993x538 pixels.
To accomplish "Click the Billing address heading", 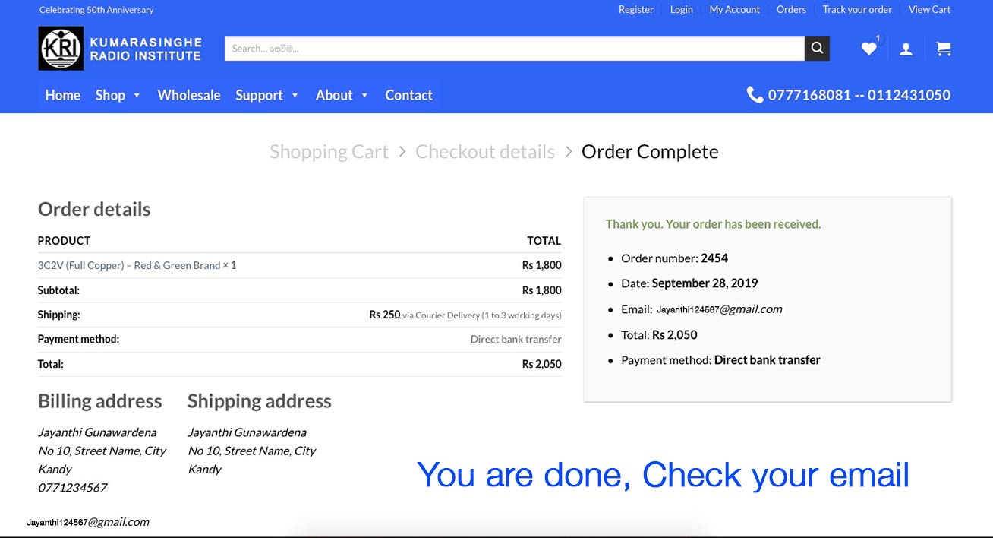I will [x=100, y=401].
